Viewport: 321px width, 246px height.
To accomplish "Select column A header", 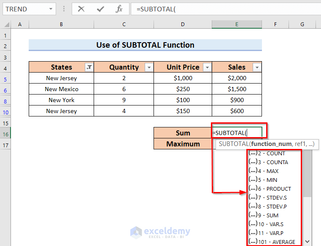I will (20, 24).
